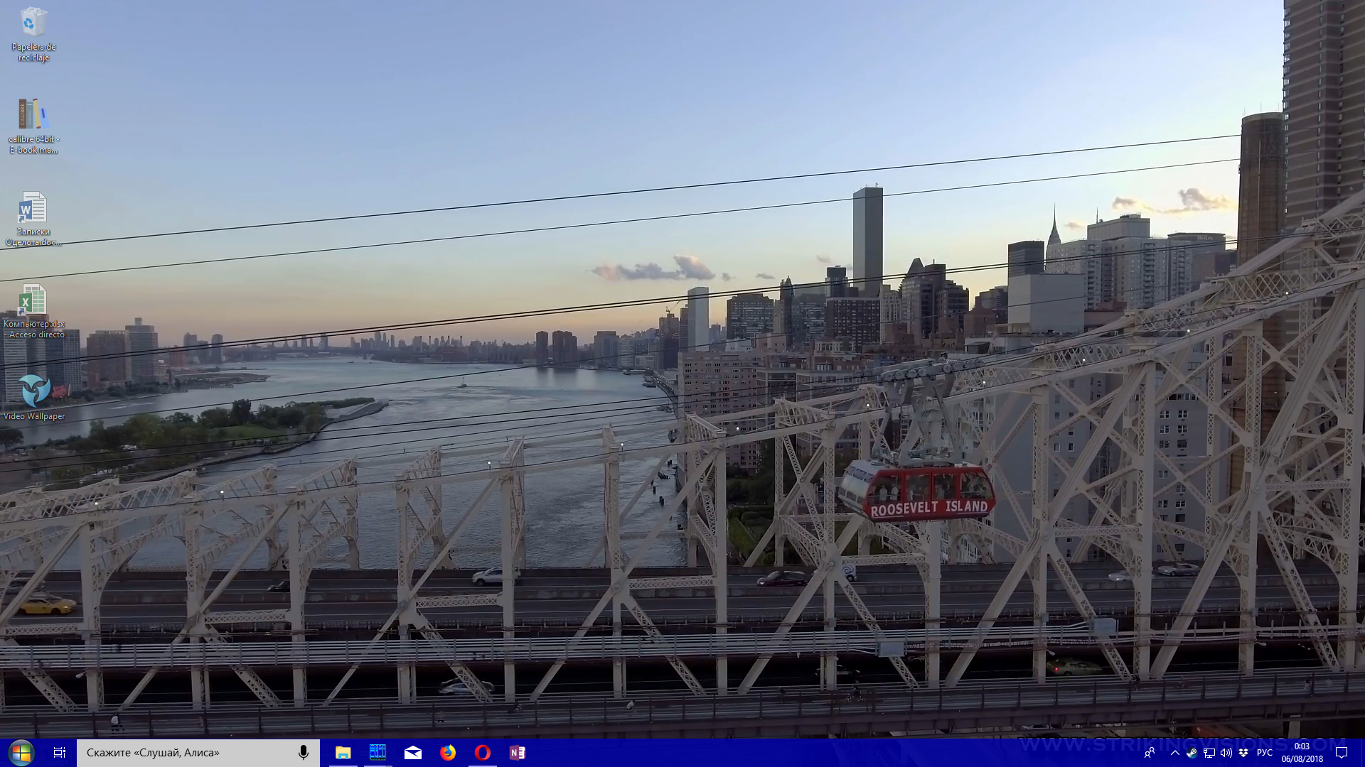
Task: Open the Papelera de reciclaje icon
Action: pyautogui.click(x=33, y=23)
